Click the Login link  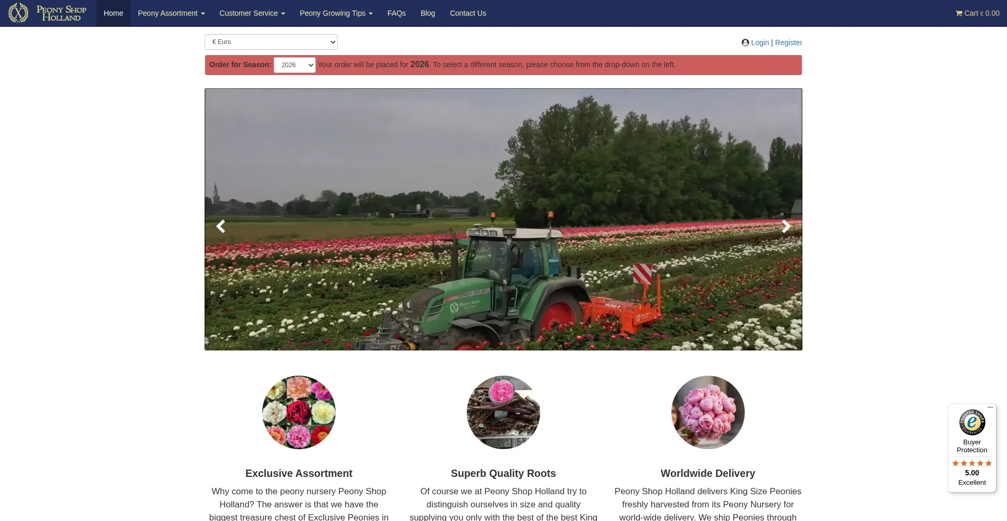pos(759,42)
